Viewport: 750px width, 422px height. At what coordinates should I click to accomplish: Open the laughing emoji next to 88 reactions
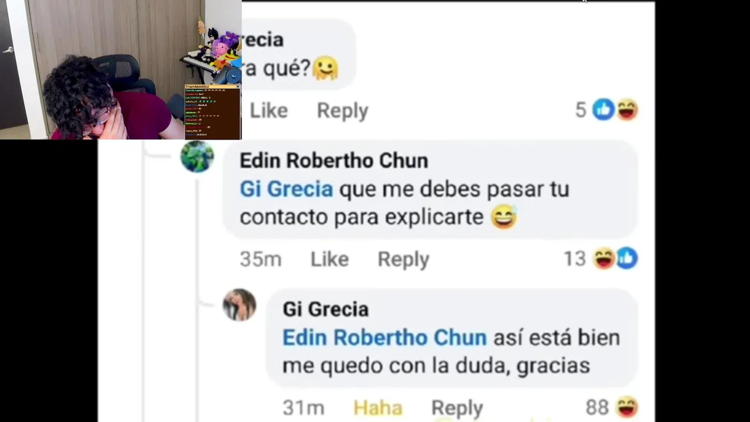point(627,406)
